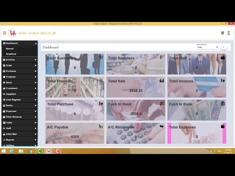This screenshot has height=176, width=235.
Task: Expand the Expenses submenu arrow
Action: [x=36, y=111]
